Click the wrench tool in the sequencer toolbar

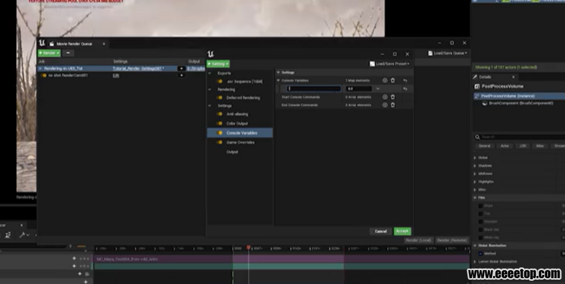(x=23, y=235)
